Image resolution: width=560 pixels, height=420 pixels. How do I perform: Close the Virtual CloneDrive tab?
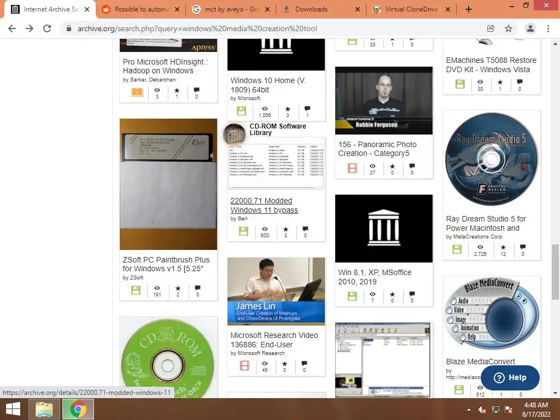tap(447, 10)
